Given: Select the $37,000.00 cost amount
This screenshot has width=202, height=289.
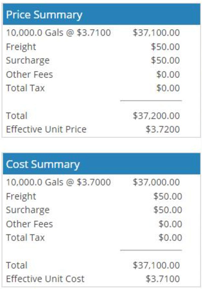Looking at the screenshot, I should click(157, 182).
